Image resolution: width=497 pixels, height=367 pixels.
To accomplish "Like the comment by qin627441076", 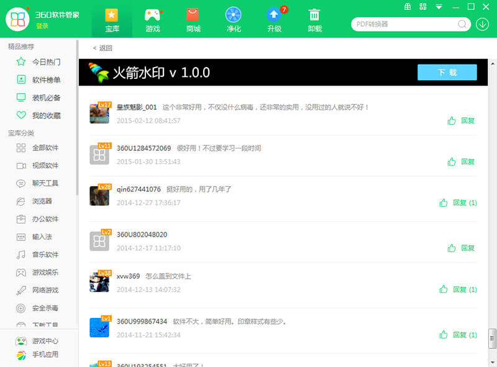I will click(x=444, y=202).
